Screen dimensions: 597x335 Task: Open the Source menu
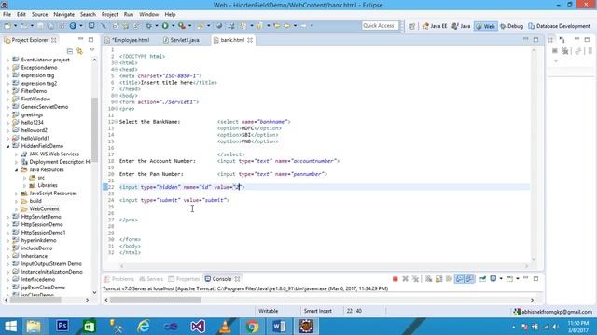39,15
